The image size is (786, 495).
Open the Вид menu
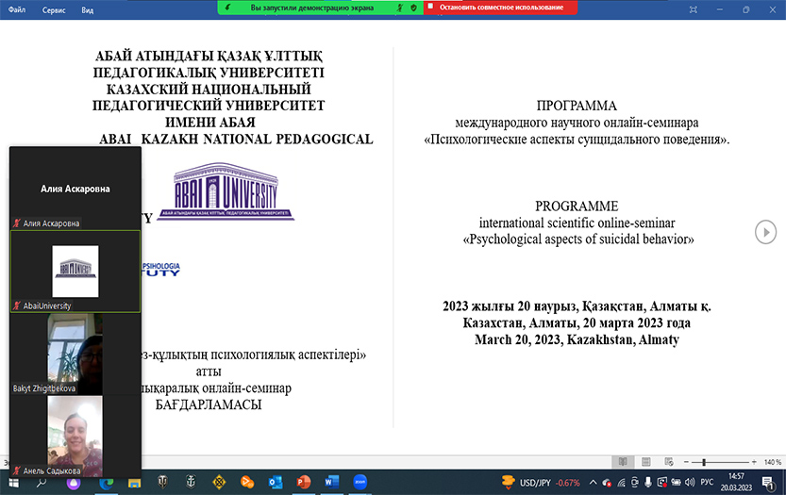pyautogui.click(x=88, y=10)
